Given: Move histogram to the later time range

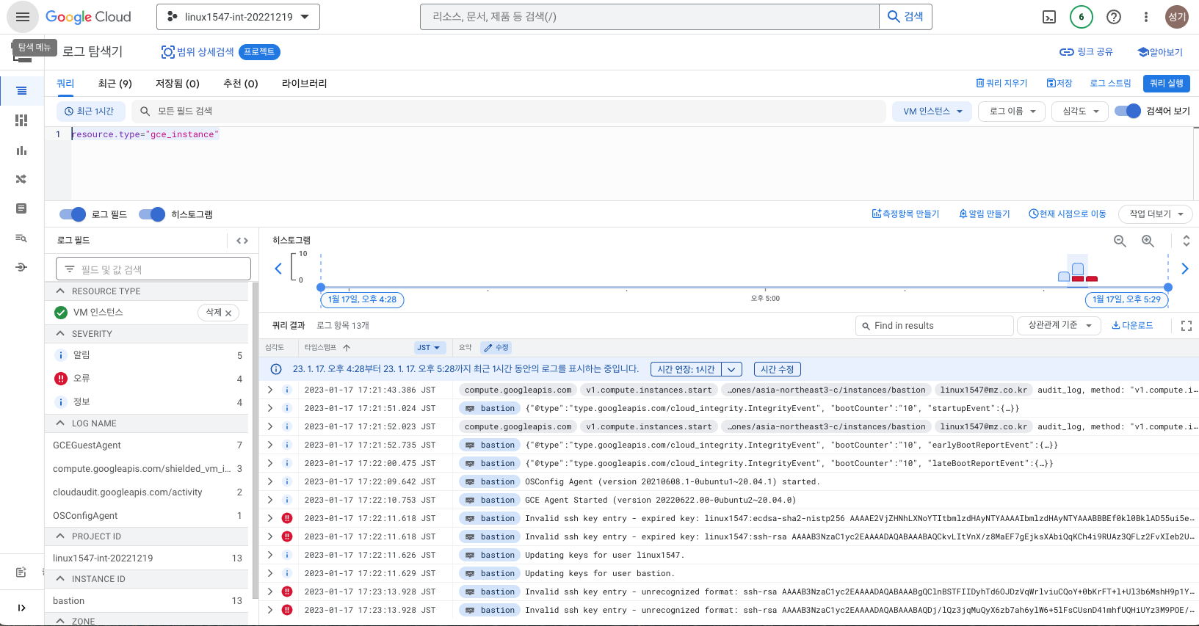Looking at the screenshot, I should click(x=1184, y=269).
